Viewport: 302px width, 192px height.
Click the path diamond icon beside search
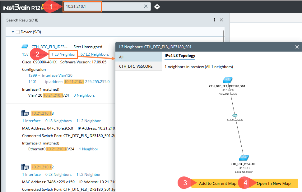[x=157, y=7]
